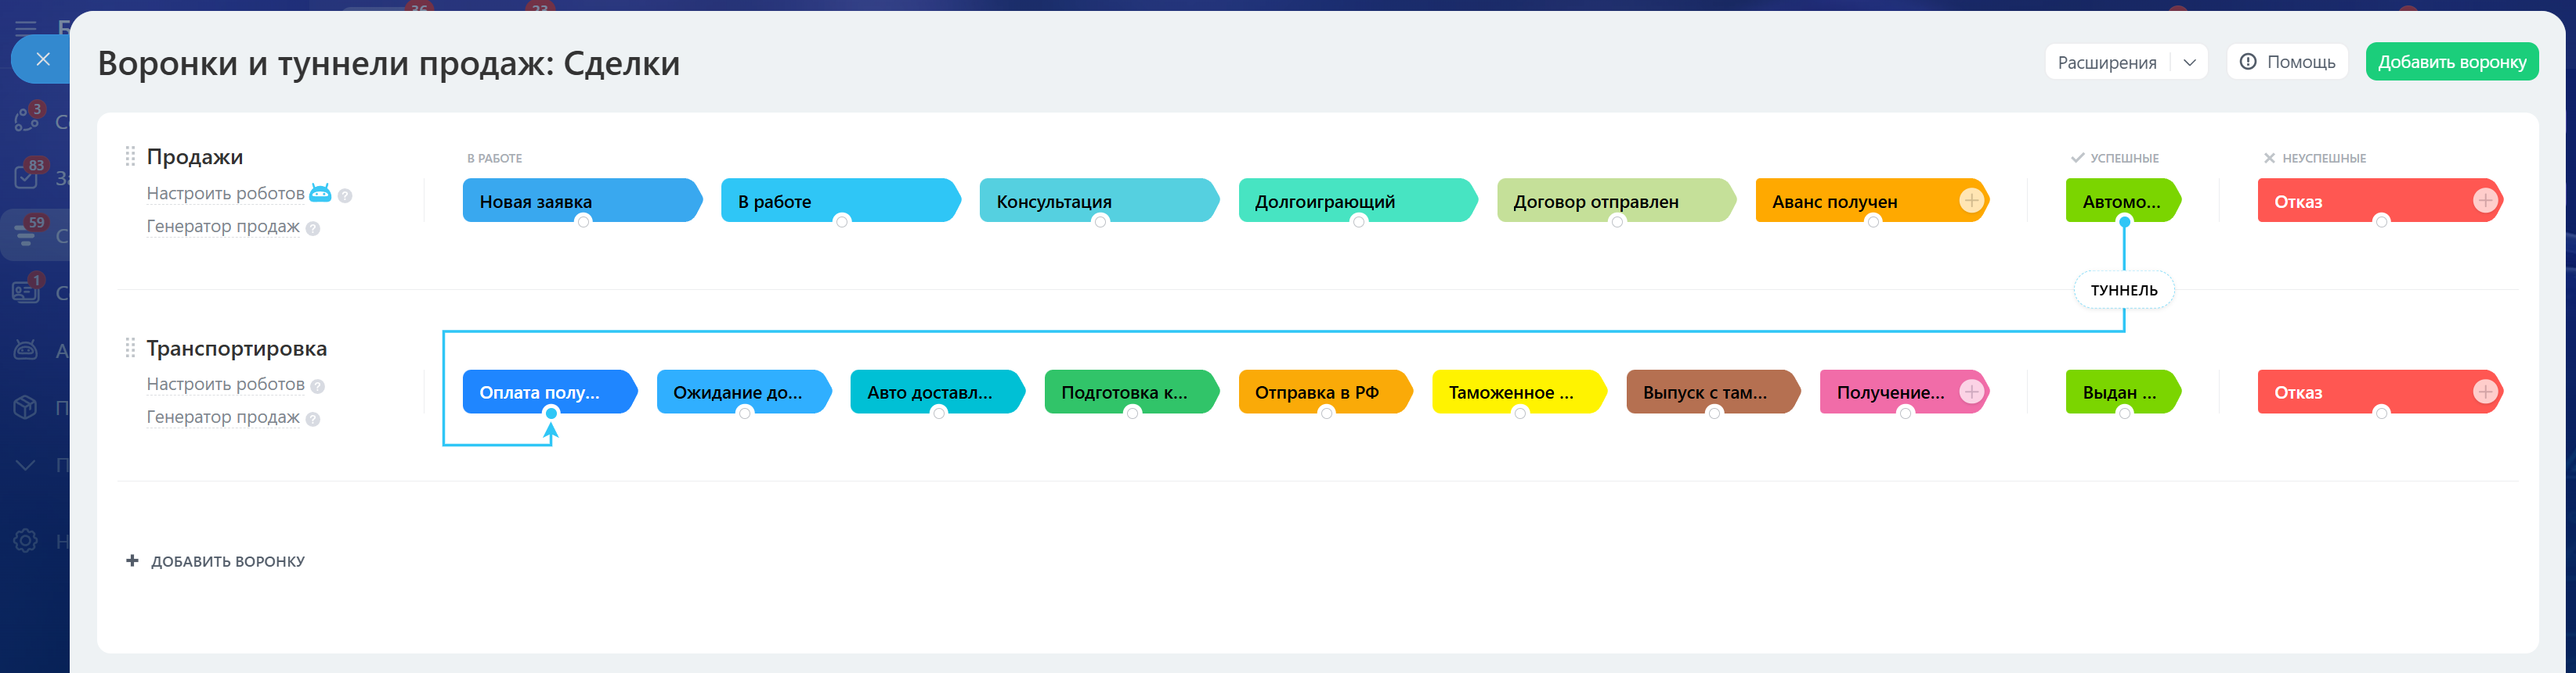Image resolution: width=2576 pixels, height=673 pixels.
Task: Click the green Добавить воронку button
Action: pos(2451,62)
